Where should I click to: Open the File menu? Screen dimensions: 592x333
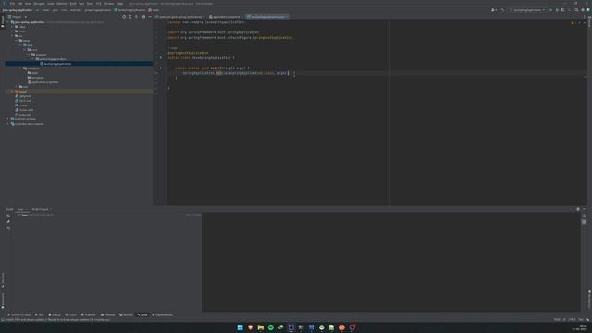pyautogui.click(x=12, y=4)
